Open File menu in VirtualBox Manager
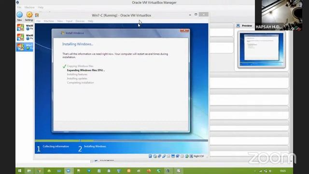The image size is (309, 174). [19, 7]
